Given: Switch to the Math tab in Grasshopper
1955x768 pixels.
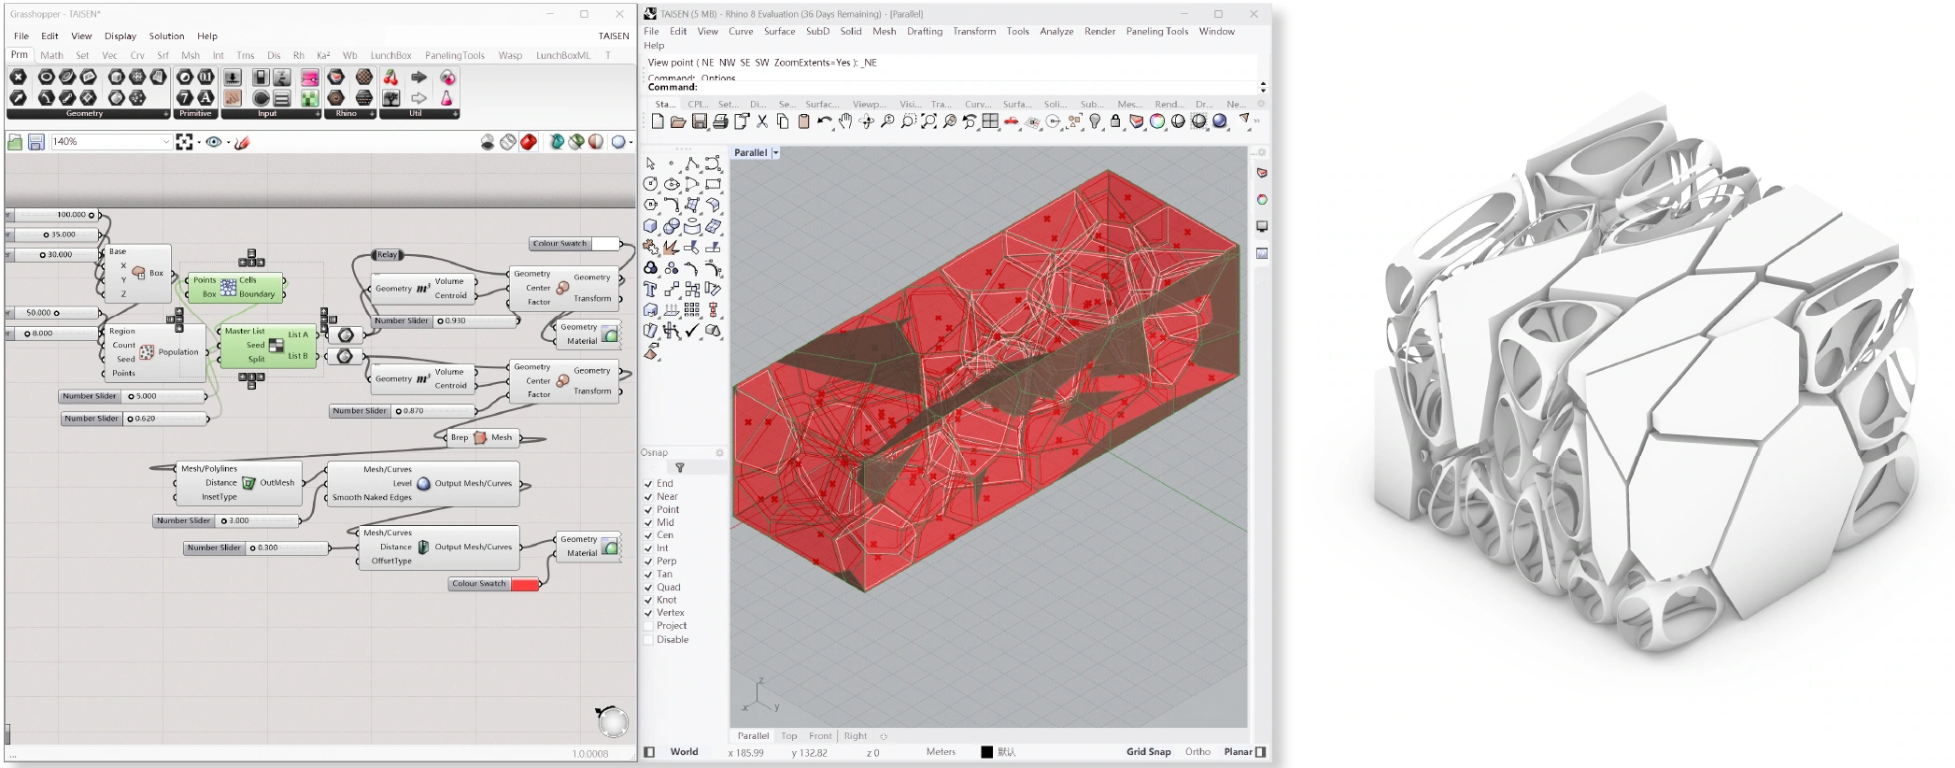Looking at the screenshot, I should (x=52, y=55).
